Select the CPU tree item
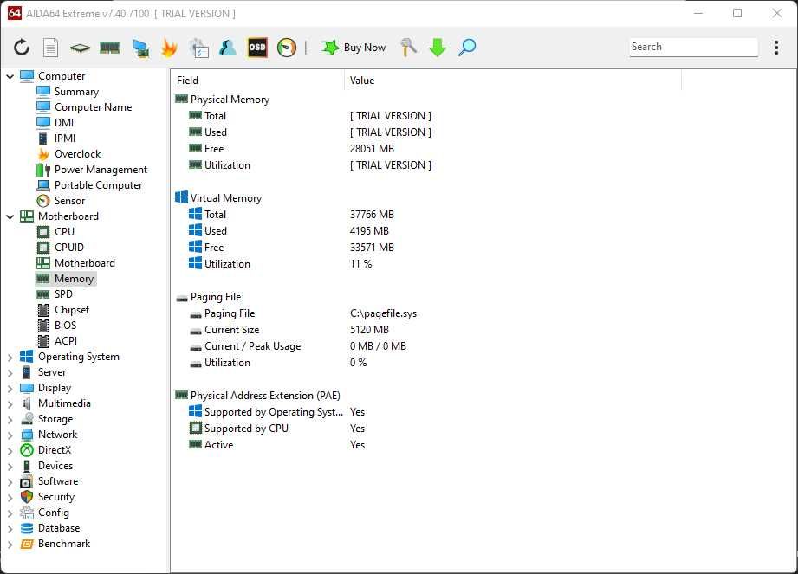798x574 pixels. click(x=65, y=232)
